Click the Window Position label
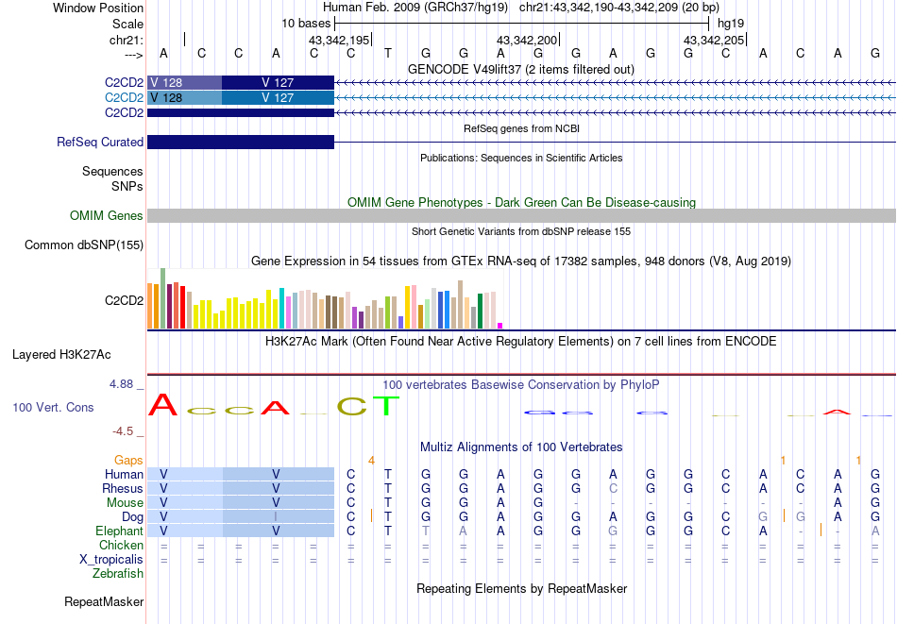This screenshot has width=897, height=624. tap(98, 8)
